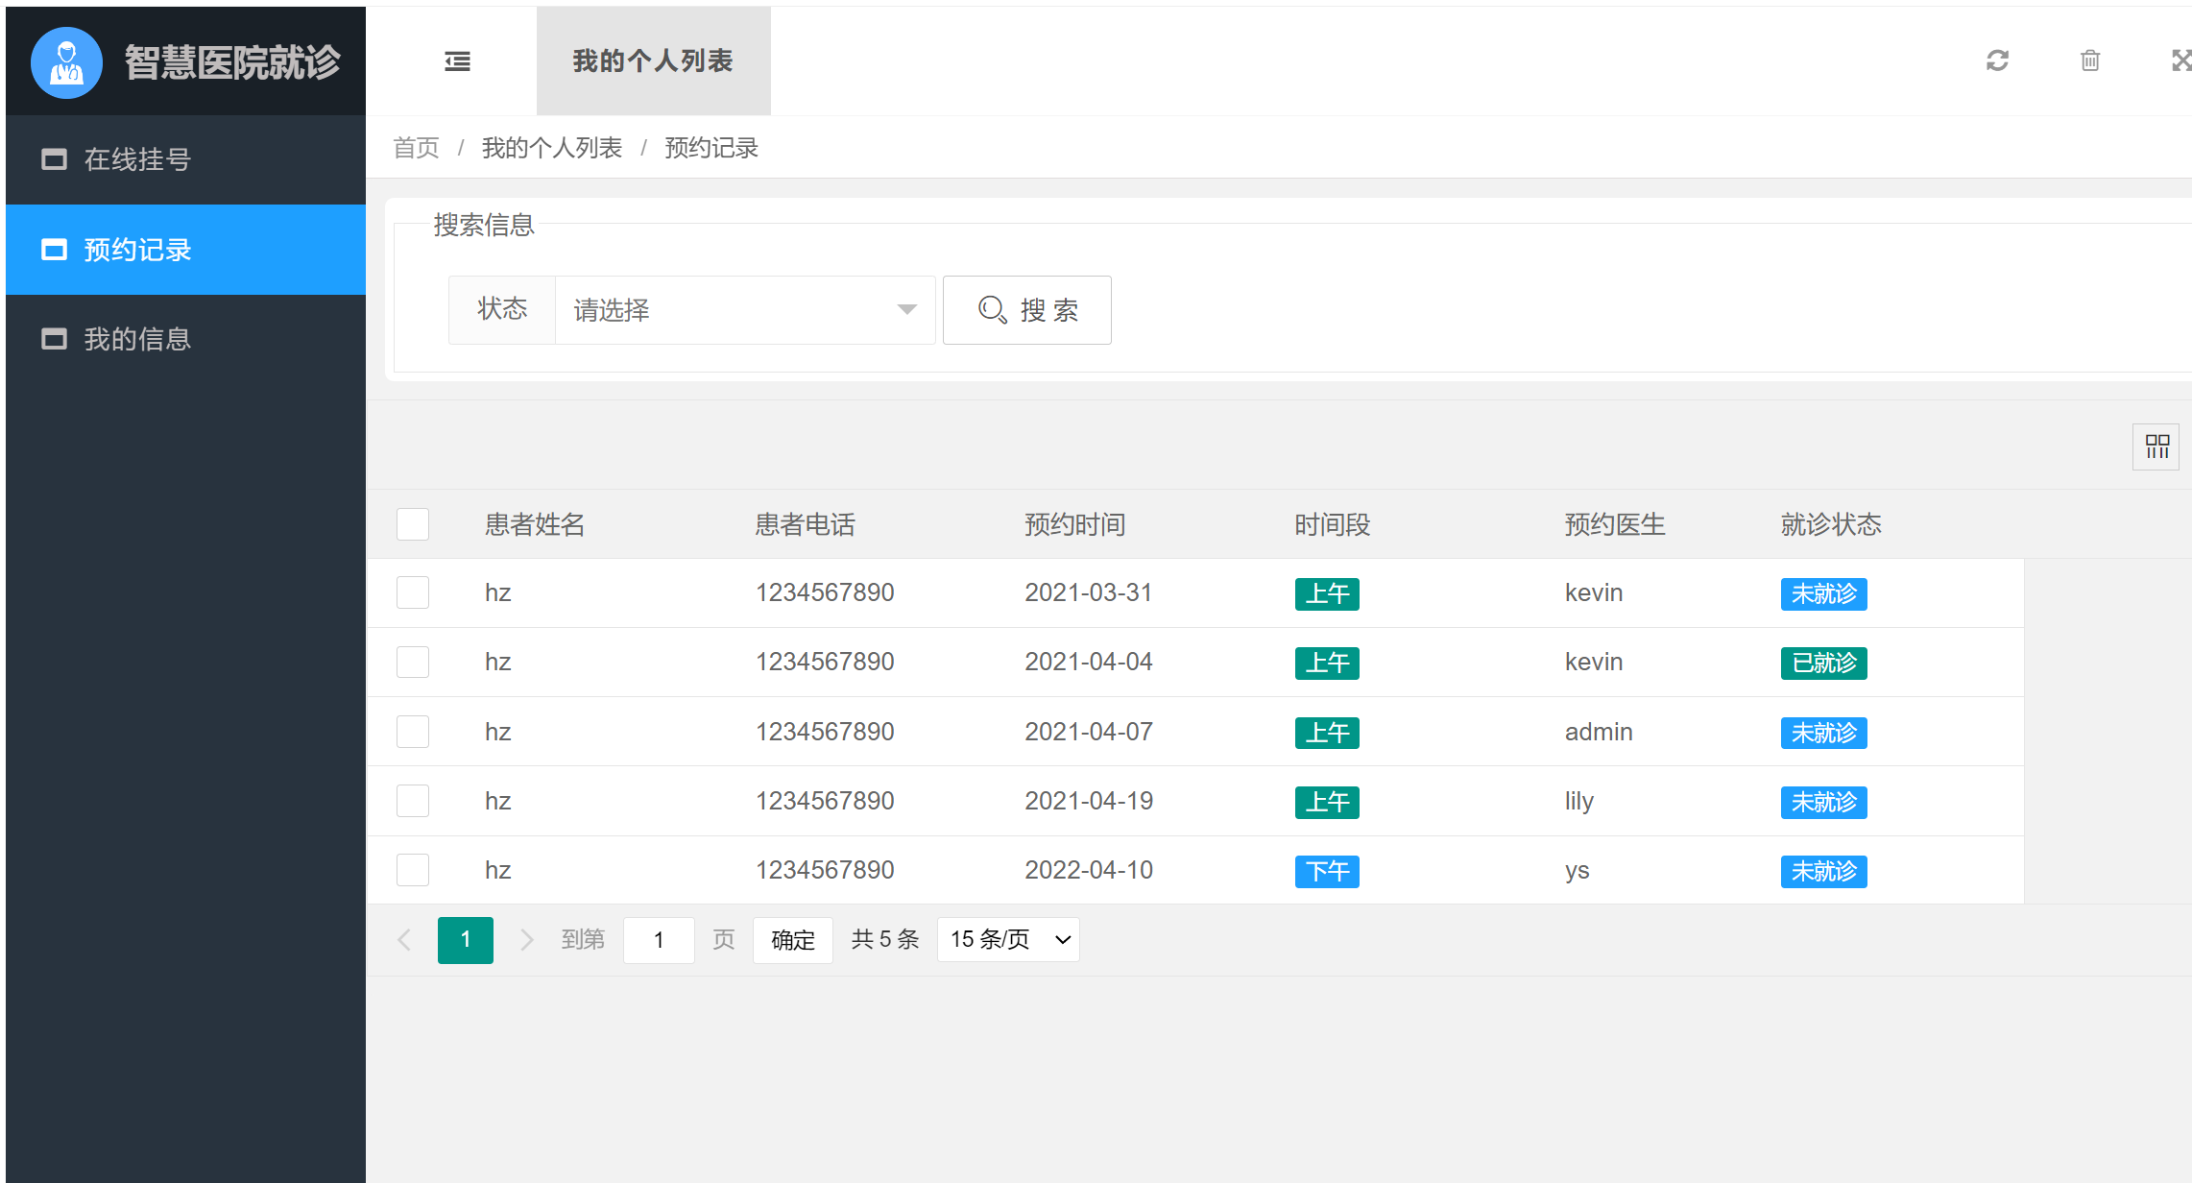This screenshot has width=2192, height=1183.
Task: Click 预约记录 in the breadcrumb
Action: tap(711, 148)
